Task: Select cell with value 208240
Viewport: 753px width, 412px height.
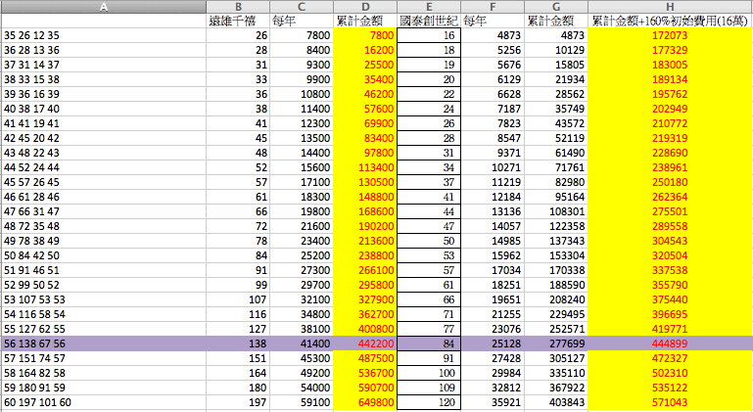Action: (x=556, y=299)
